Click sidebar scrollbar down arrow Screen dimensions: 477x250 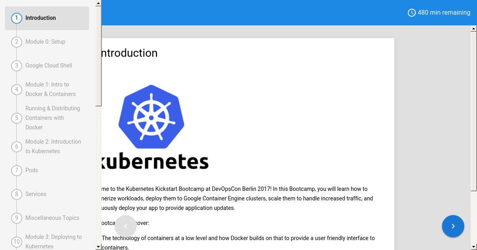(x=99, y=247)
